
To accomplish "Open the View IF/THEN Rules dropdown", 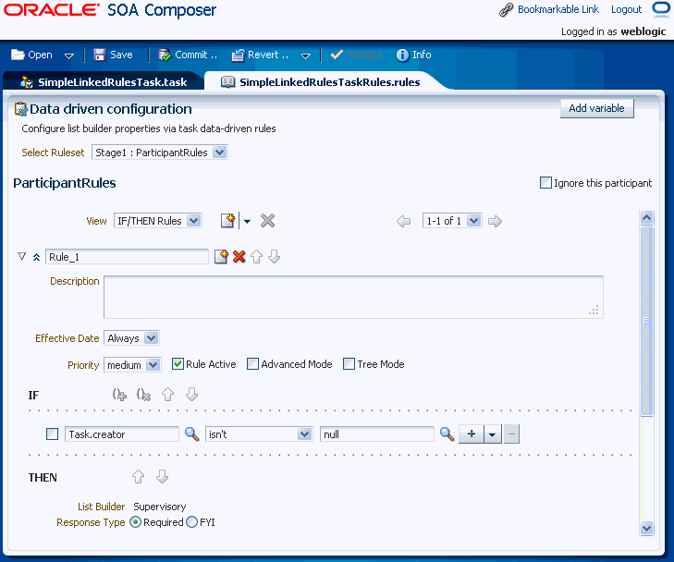I will point(194,221).
